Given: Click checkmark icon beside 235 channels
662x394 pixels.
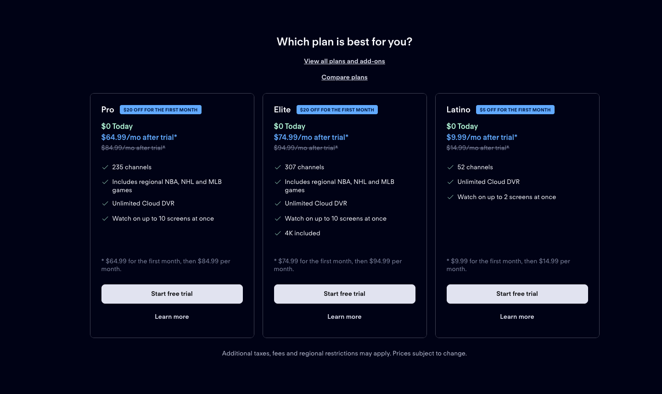Looking at the screenshot, I should tap(105, 167).
